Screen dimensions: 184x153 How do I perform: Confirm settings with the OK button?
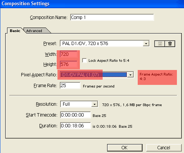pos(125,148)
